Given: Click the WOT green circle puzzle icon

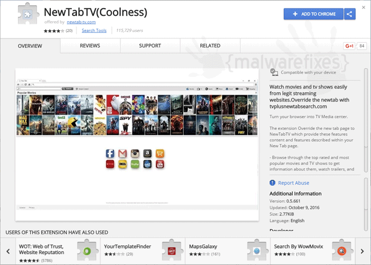Looking at the screenshot, I should tap(87, 250).
